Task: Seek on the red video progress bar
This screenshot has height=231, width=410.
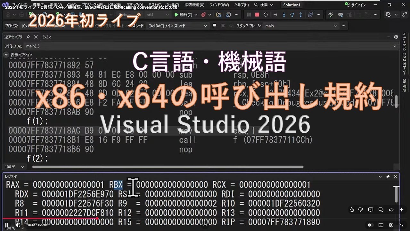Action: coord(50,218)
